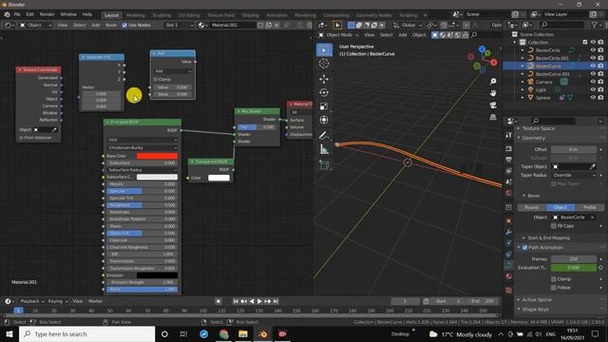608x342 pixels.
Task: Select the Move tool in viewport toolbar
Action: (x=324, y=79)
